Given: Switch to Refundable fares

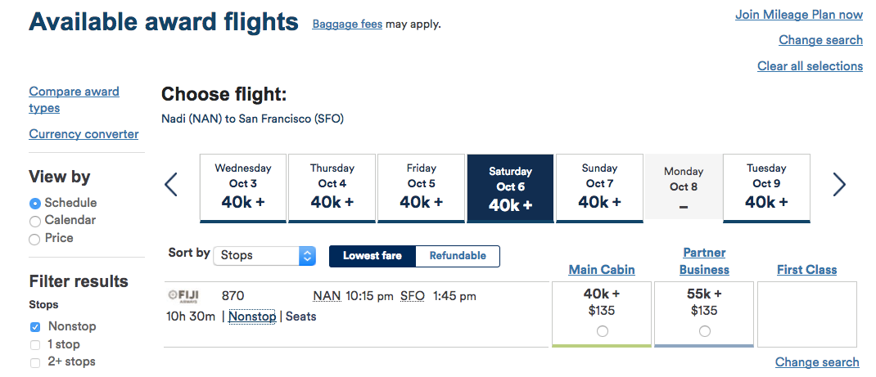Looking at the screenshot, I should click(x=458, y=256).
